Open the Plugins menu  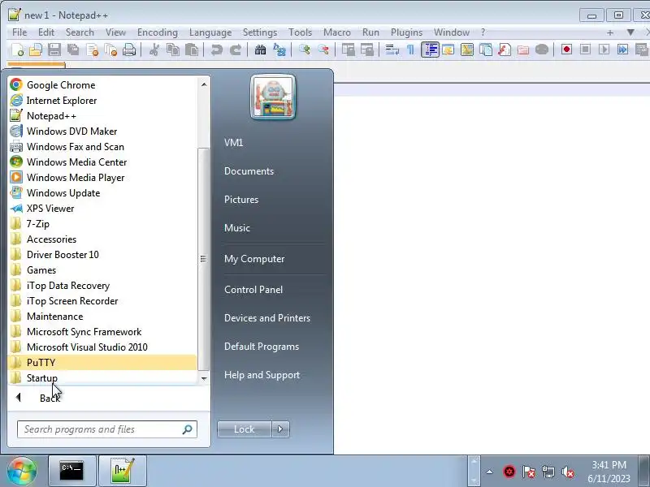tap(407, 32)
